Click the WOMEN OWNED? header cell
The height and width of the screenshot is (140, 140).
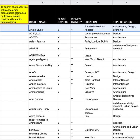click(x=77, y=14)
